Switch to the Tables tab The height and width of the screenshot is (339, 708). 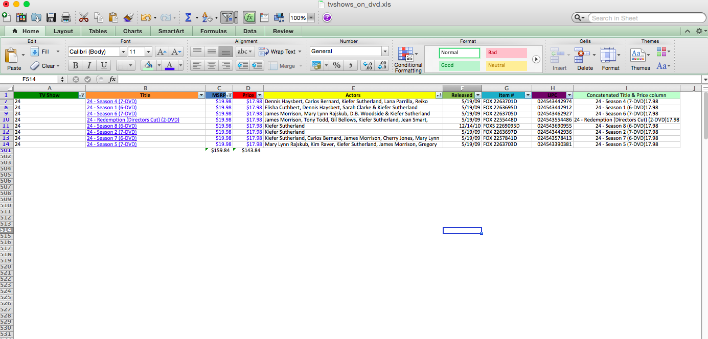[x=98, y=31]
